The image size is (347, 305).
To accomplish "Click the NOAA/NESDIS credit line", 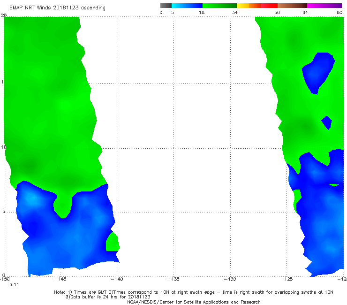I will [194, 302].
